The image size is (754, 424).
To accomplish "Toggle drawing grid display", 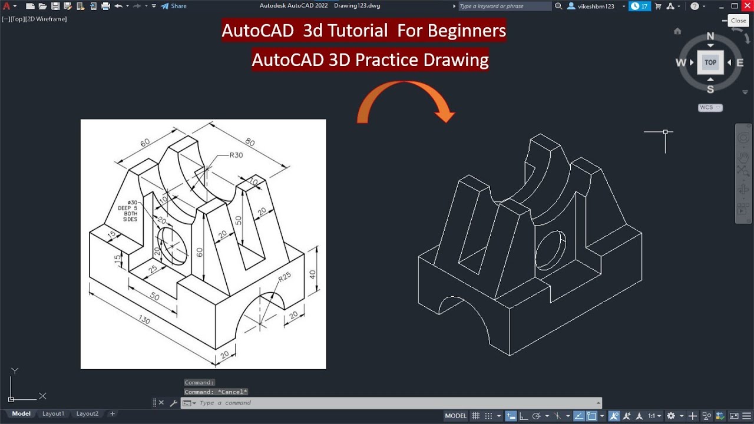I will [x=475, y=416].
